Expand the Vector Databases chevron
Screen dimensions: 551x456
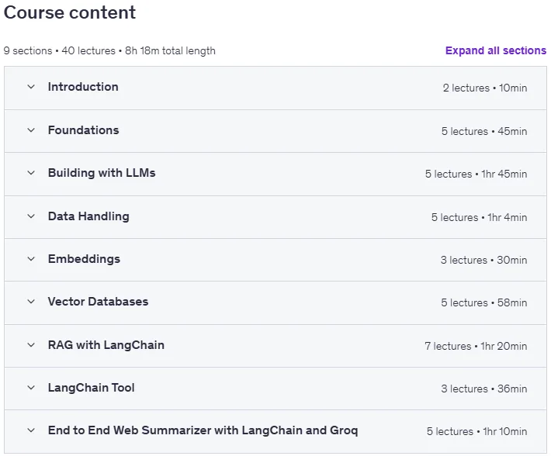(31, 302)
